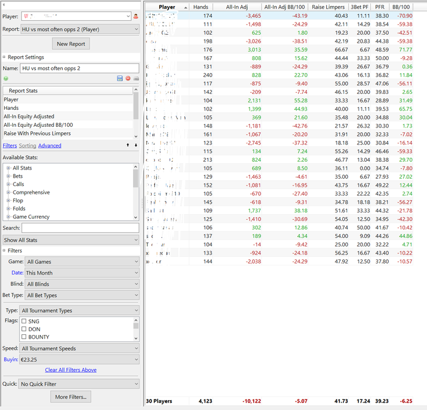
Task: Expand the All Stats tree node
Action: pyautogui.click(x=8, y=168)
